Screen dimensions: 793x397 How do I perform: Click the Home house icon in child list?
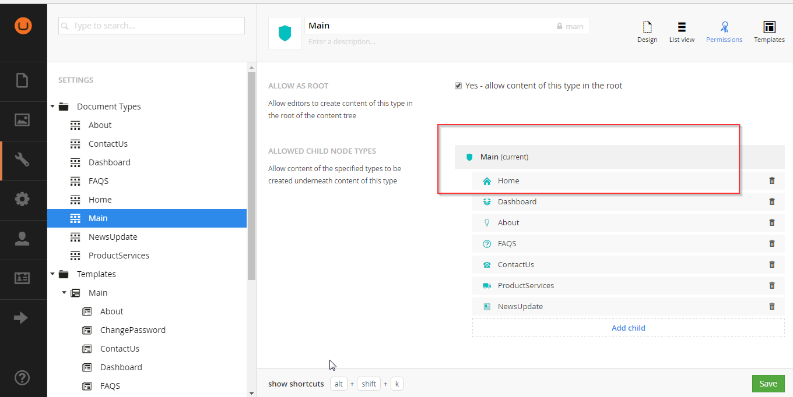click(x=487, y=181)
